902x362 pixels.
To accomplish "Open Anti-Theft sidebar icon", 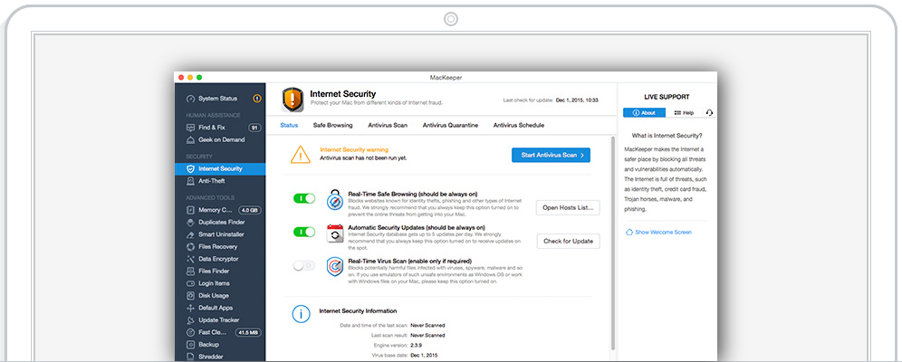I will [190, 181].
